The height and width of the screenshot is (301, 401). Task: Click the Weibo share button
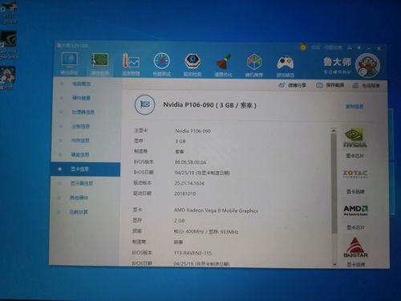(x=292, y=85)
